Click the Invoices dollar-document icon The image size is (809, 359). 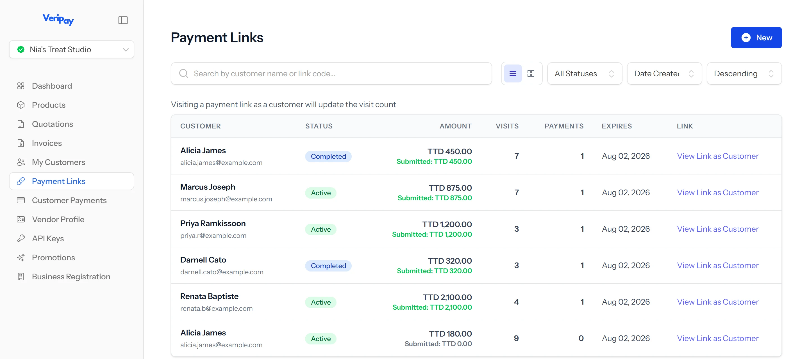coord(21,143)
